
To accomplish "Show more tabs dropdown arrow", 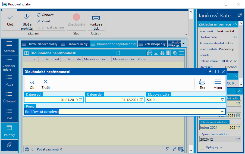I will pos(184,44).
